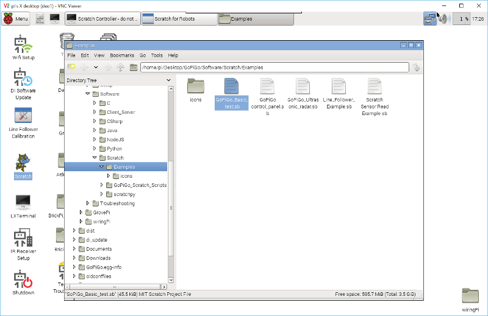488x316 pixels.
Task: Select the GoPiGo_Basic_test.sb file
Action: click(232, 94)
